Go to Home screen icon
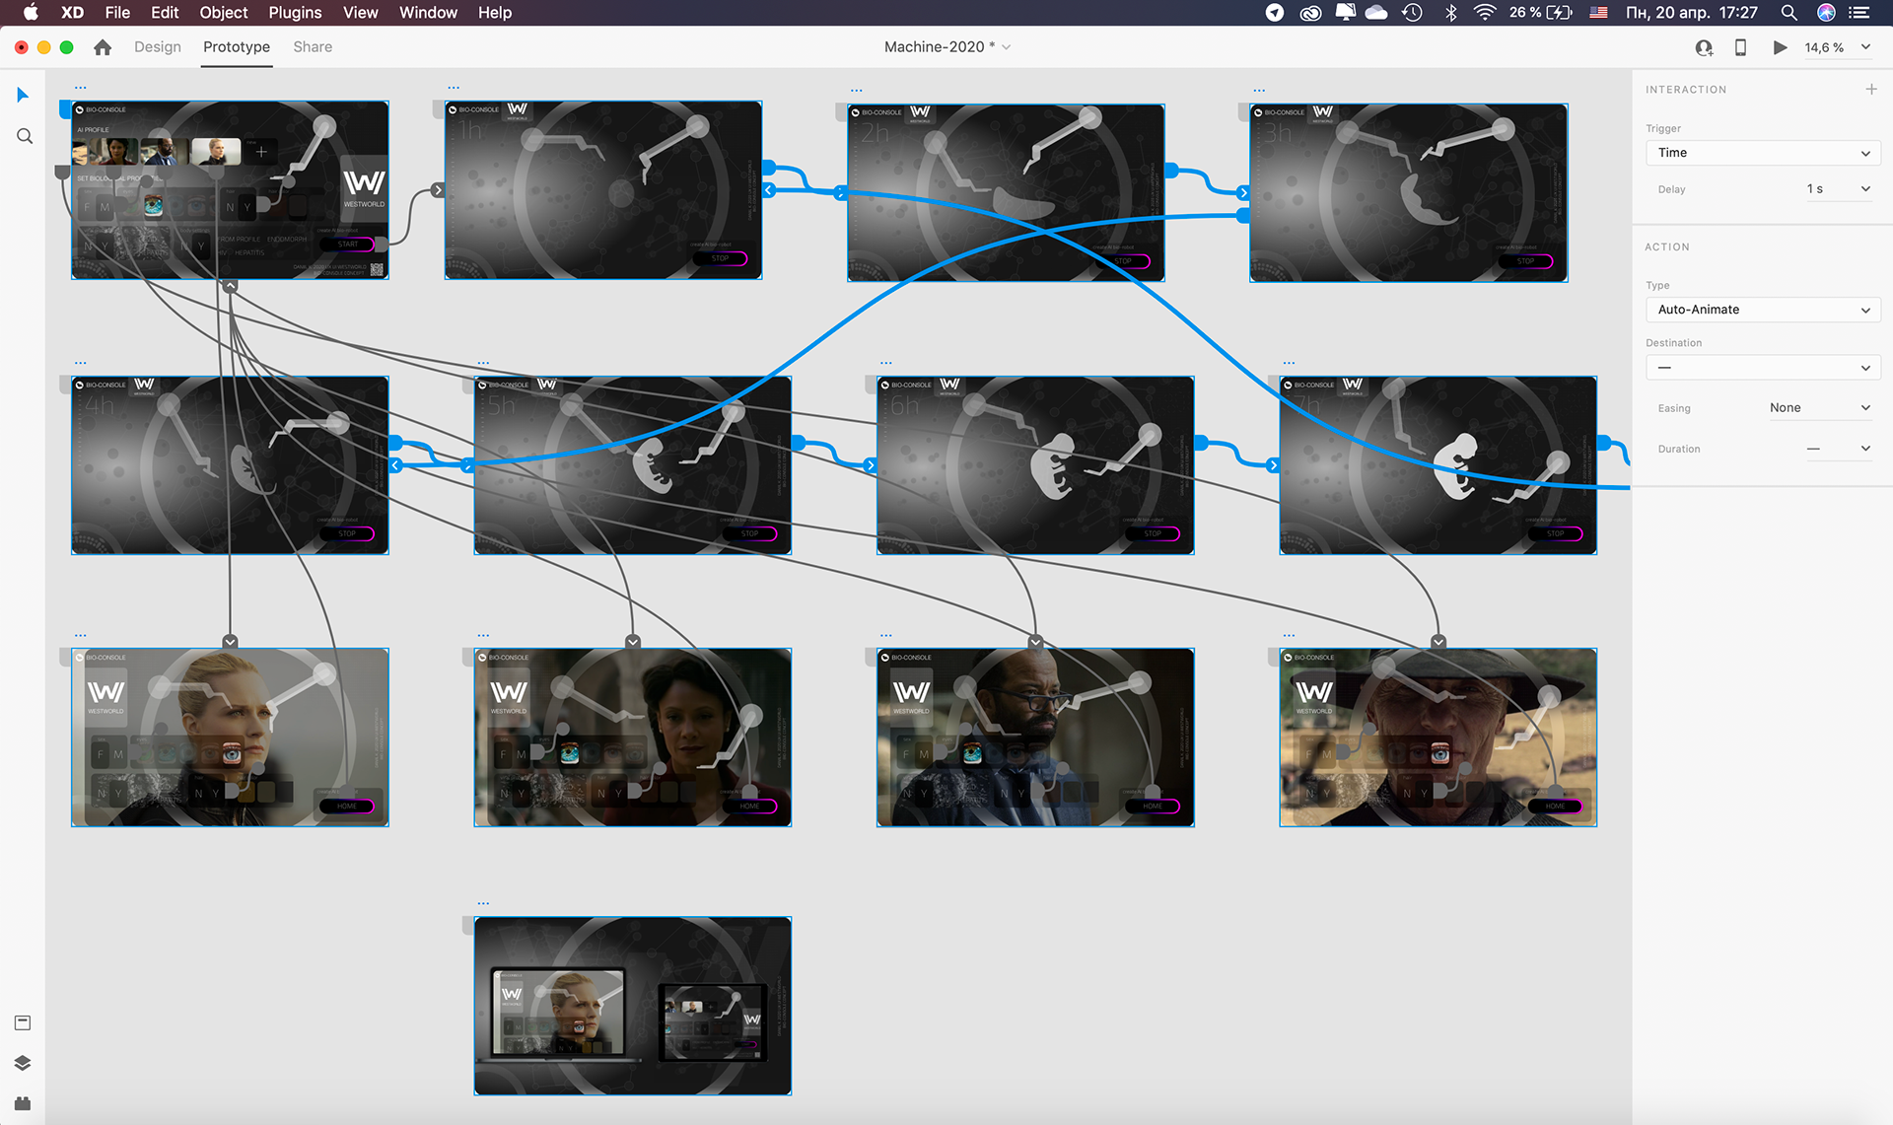The width and height of the screenshot is (1893, 1125). pos(103,47)
